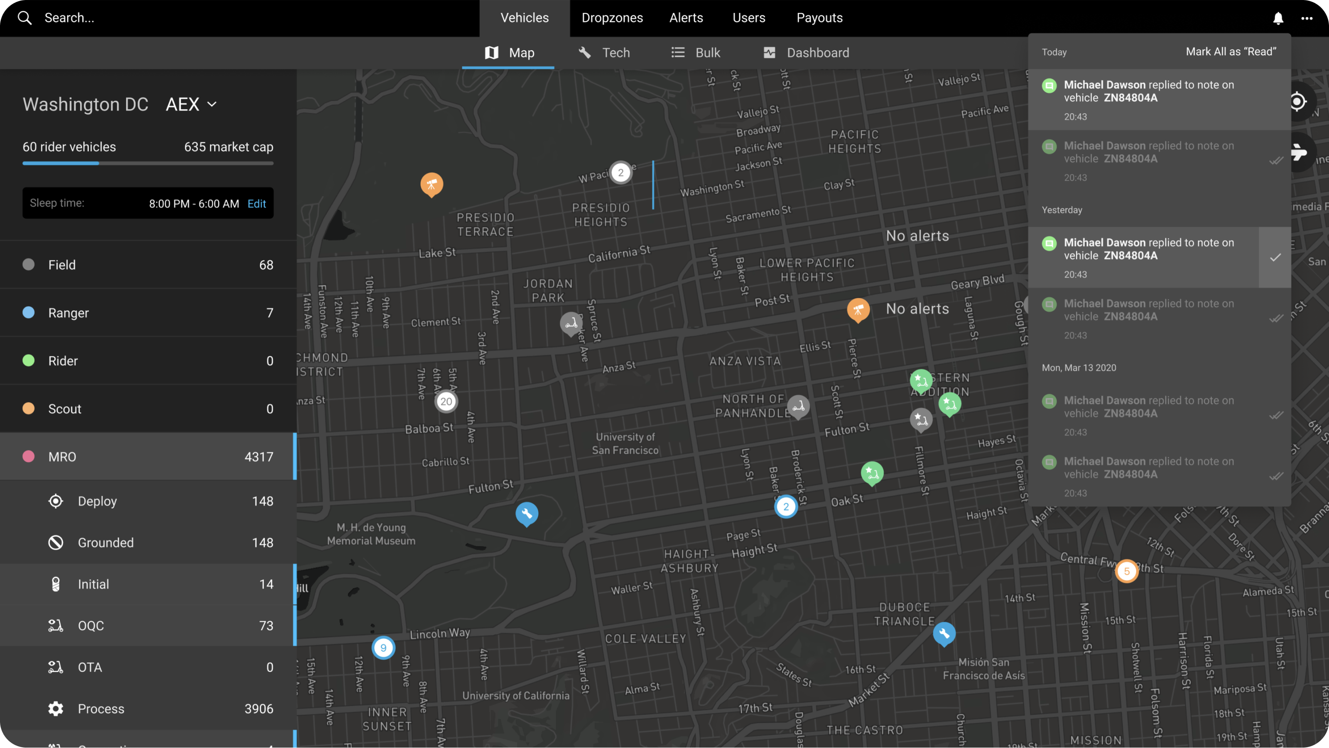Toggle the double-check on Today's read notification
Screen dimensions: 1329x748
click(1276, 161)
